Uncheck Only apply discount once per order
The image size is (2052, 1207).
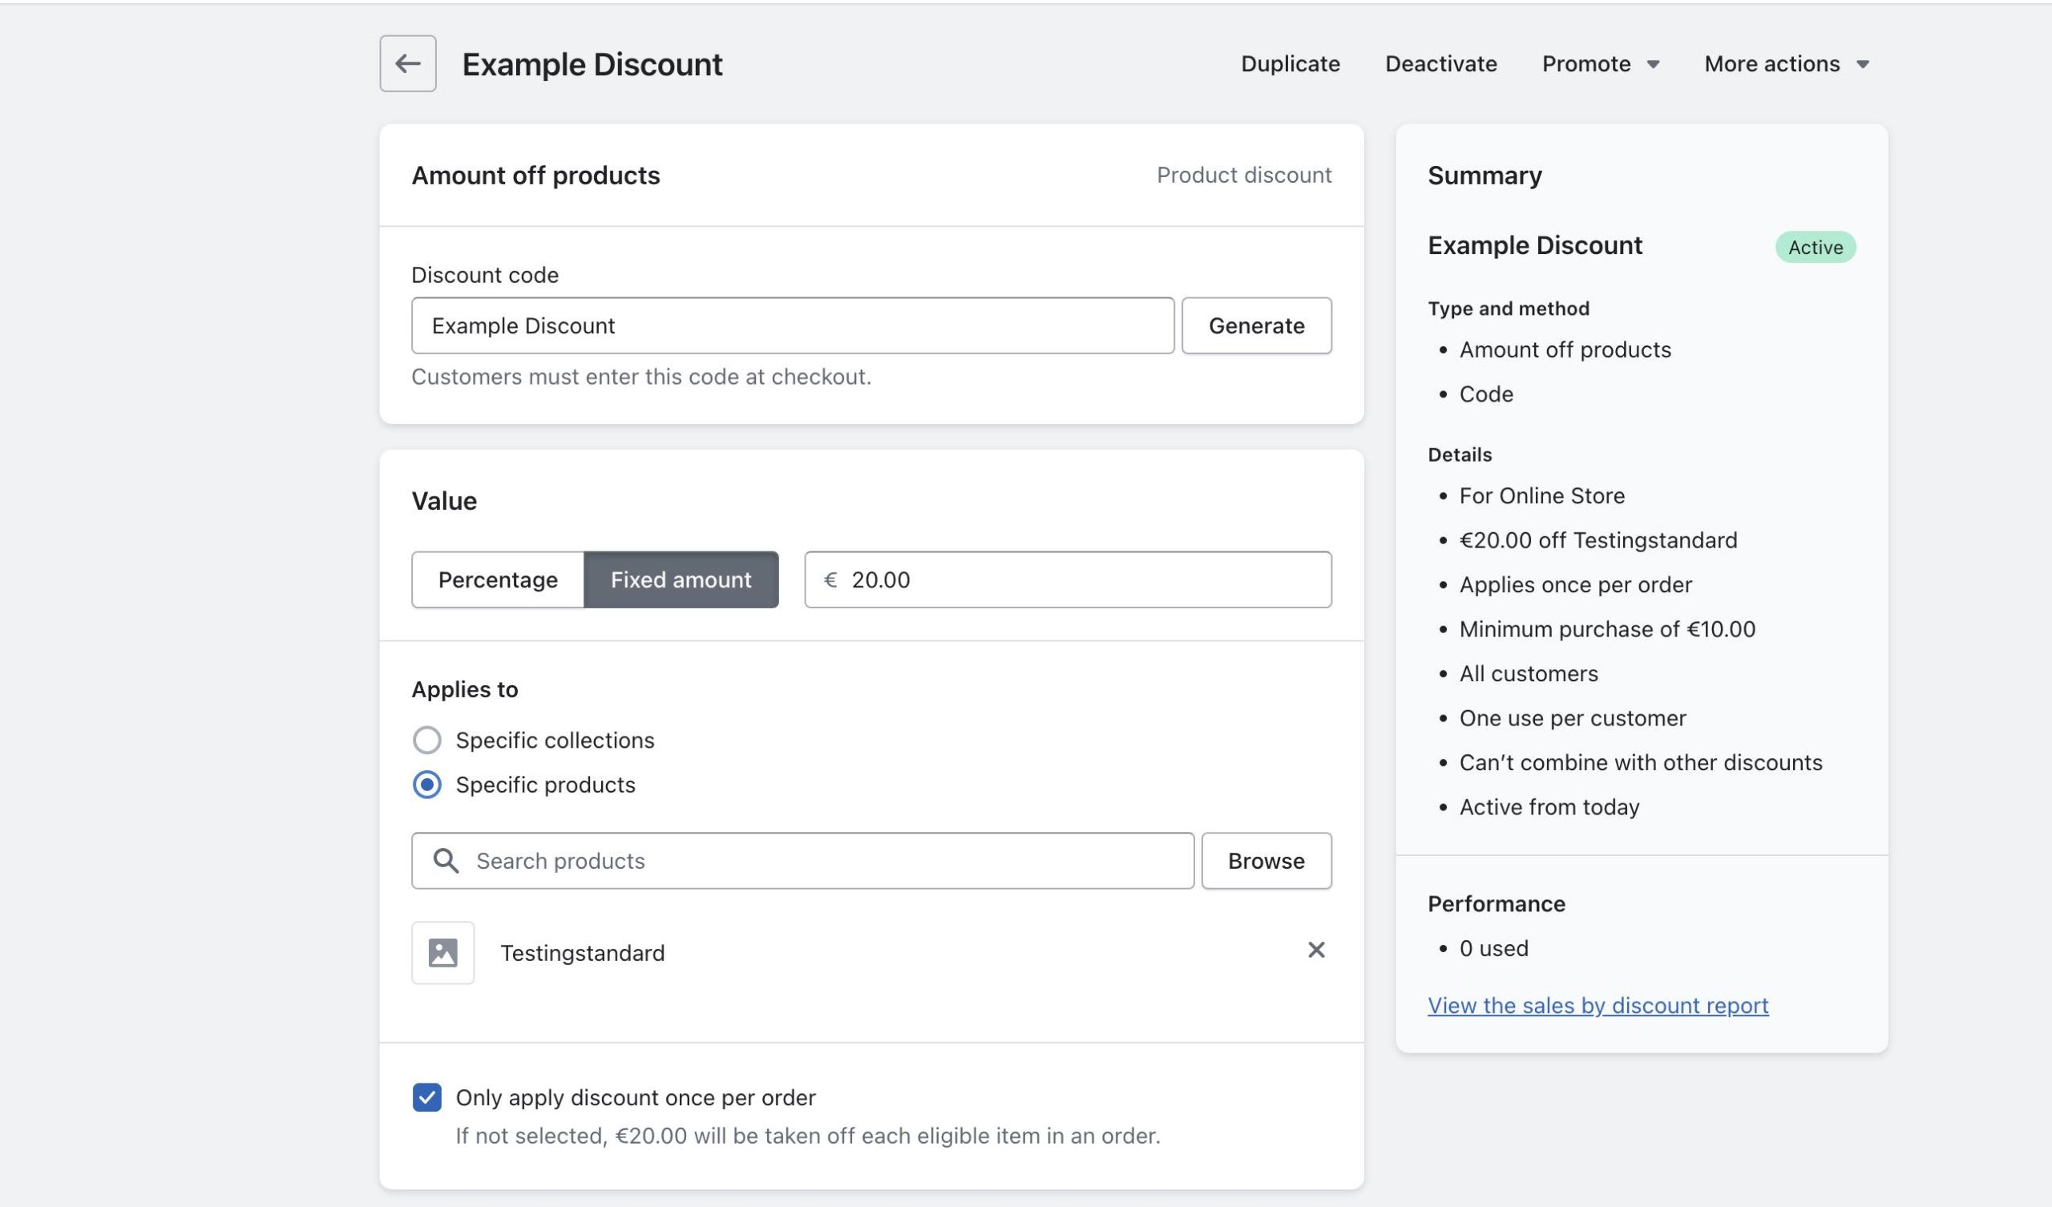pos(426,1097)
